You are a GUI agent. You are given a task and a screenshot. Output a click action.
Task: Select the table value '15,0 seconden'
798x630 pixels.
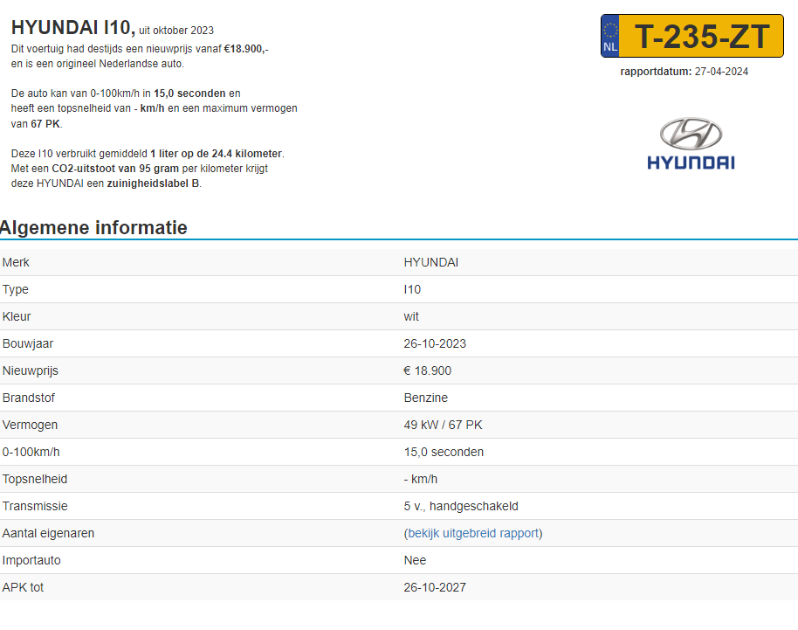click(444, 452)
